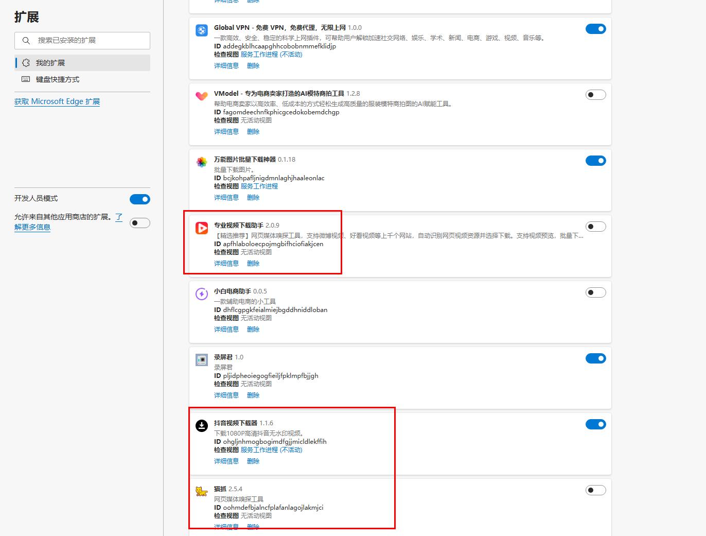Open 详细信息 for 万能图片批量下载神器
The width and height of the screenshot is (706, 536).
pos(226,198)
